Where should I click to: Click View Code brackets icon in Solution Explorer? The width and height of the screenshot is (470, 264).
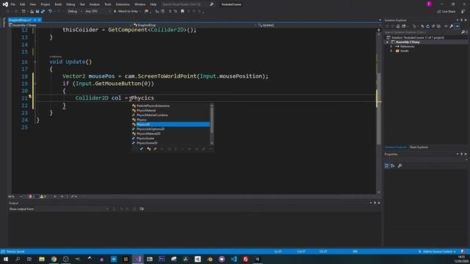(x=446, y=26)
